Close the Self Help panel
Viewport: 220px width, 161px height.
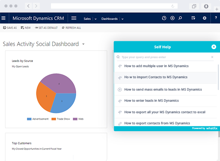(x=214, y=47)
